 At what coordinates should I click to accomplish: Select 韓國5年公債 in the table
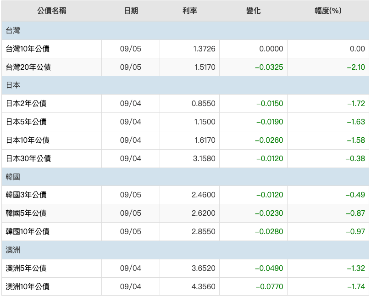point(26,213)
